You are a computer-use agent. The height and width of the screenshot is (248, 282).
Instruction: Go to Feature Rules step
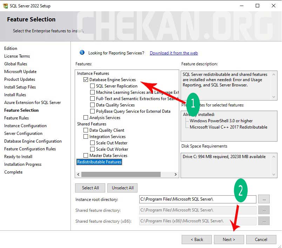(16, 118)
